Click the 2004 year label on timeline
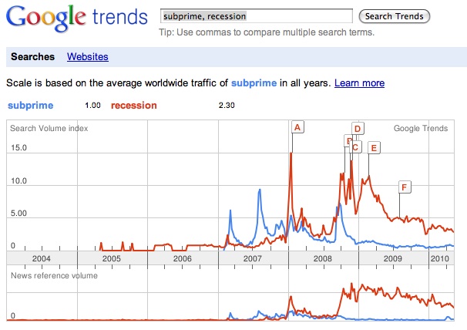The width and height of the screenshot is (467, 330). pos(41,259)
